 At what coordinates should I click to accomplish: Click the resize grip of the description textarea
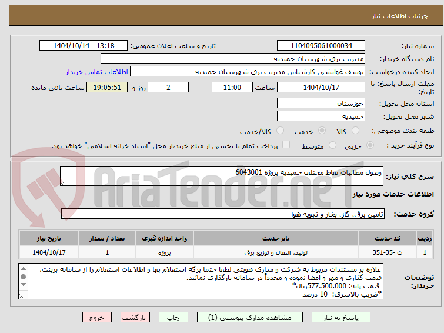(63, 183)
